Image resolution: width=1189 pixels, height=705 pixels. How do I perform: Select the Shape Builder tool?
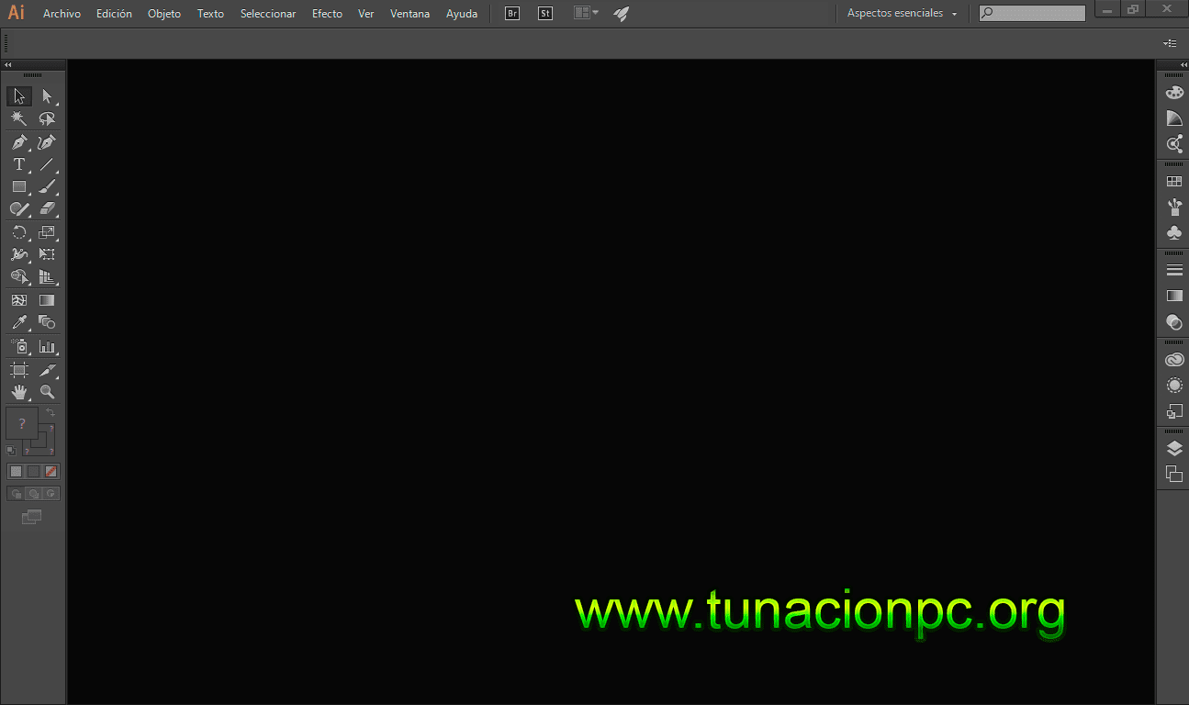19,277
